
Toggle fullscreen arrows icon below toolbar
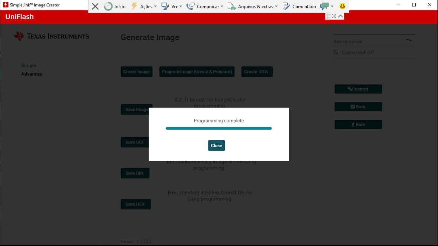coord(334,16)
